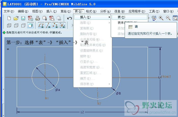
Task: Click the PDF save-a-copy icon
Action: (x=30, y=18)
